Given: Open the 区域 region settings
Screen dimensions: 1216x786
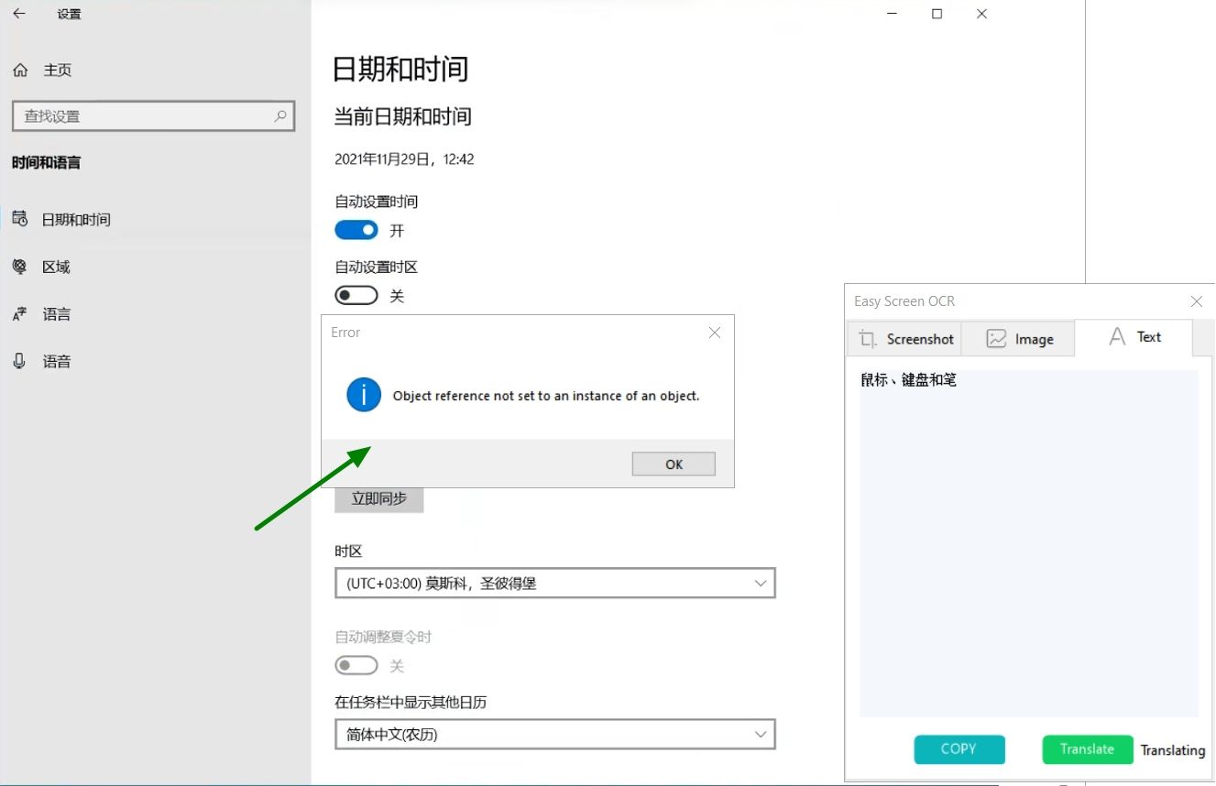Looking at the screenshot, I should click(41, 267).
